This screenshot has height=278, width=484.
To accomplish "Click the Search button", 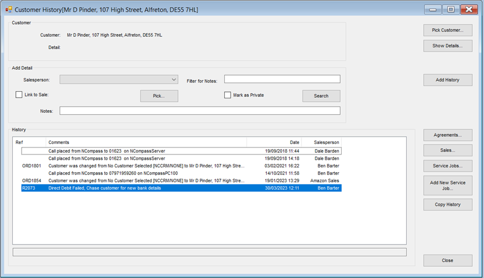I will click(x=321, y=96).
